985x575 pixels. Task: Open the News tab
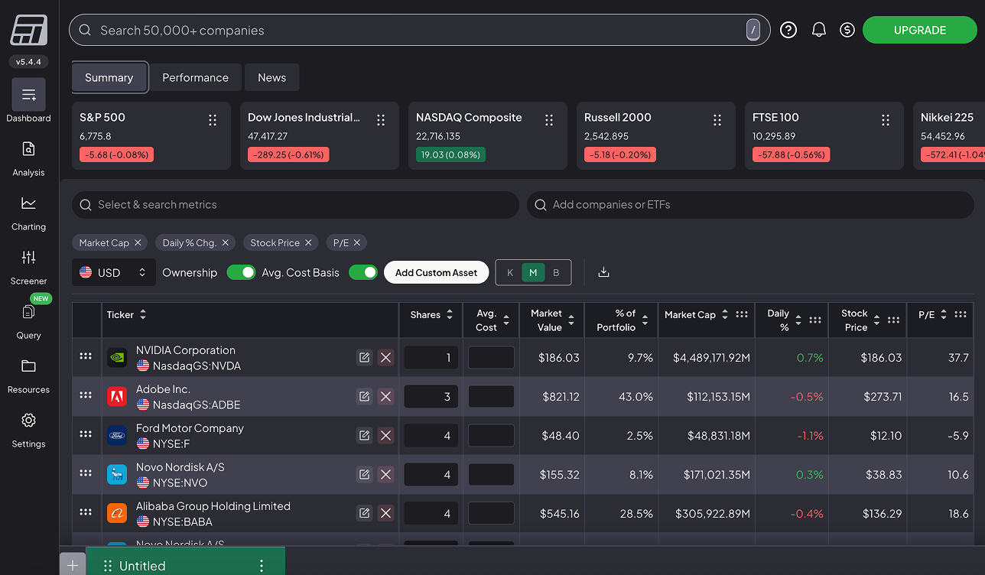[x=271, y=77]
